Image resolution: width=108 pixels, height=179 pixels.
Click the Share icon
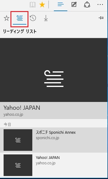click(x=87, y=5)
